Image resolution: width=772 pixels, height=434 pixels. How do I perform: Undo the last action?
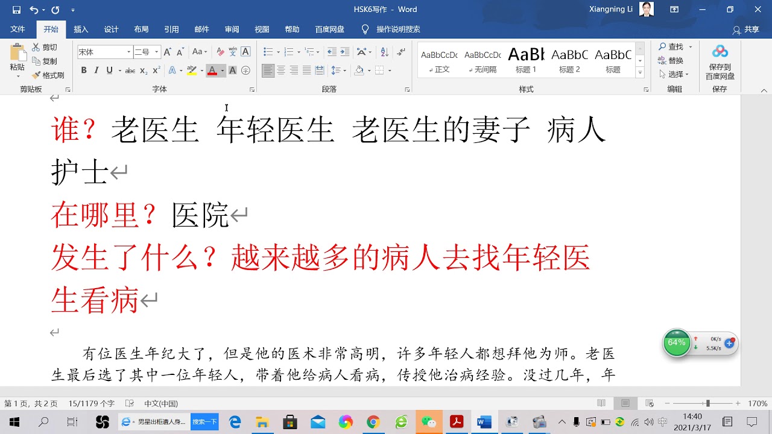click(x=34, y=10)
